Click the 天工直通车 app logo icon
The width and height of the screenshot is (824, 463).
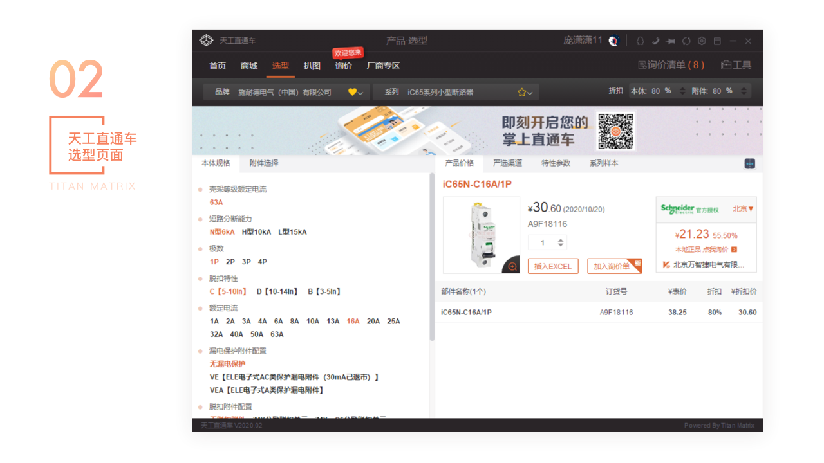coord(205,41)
